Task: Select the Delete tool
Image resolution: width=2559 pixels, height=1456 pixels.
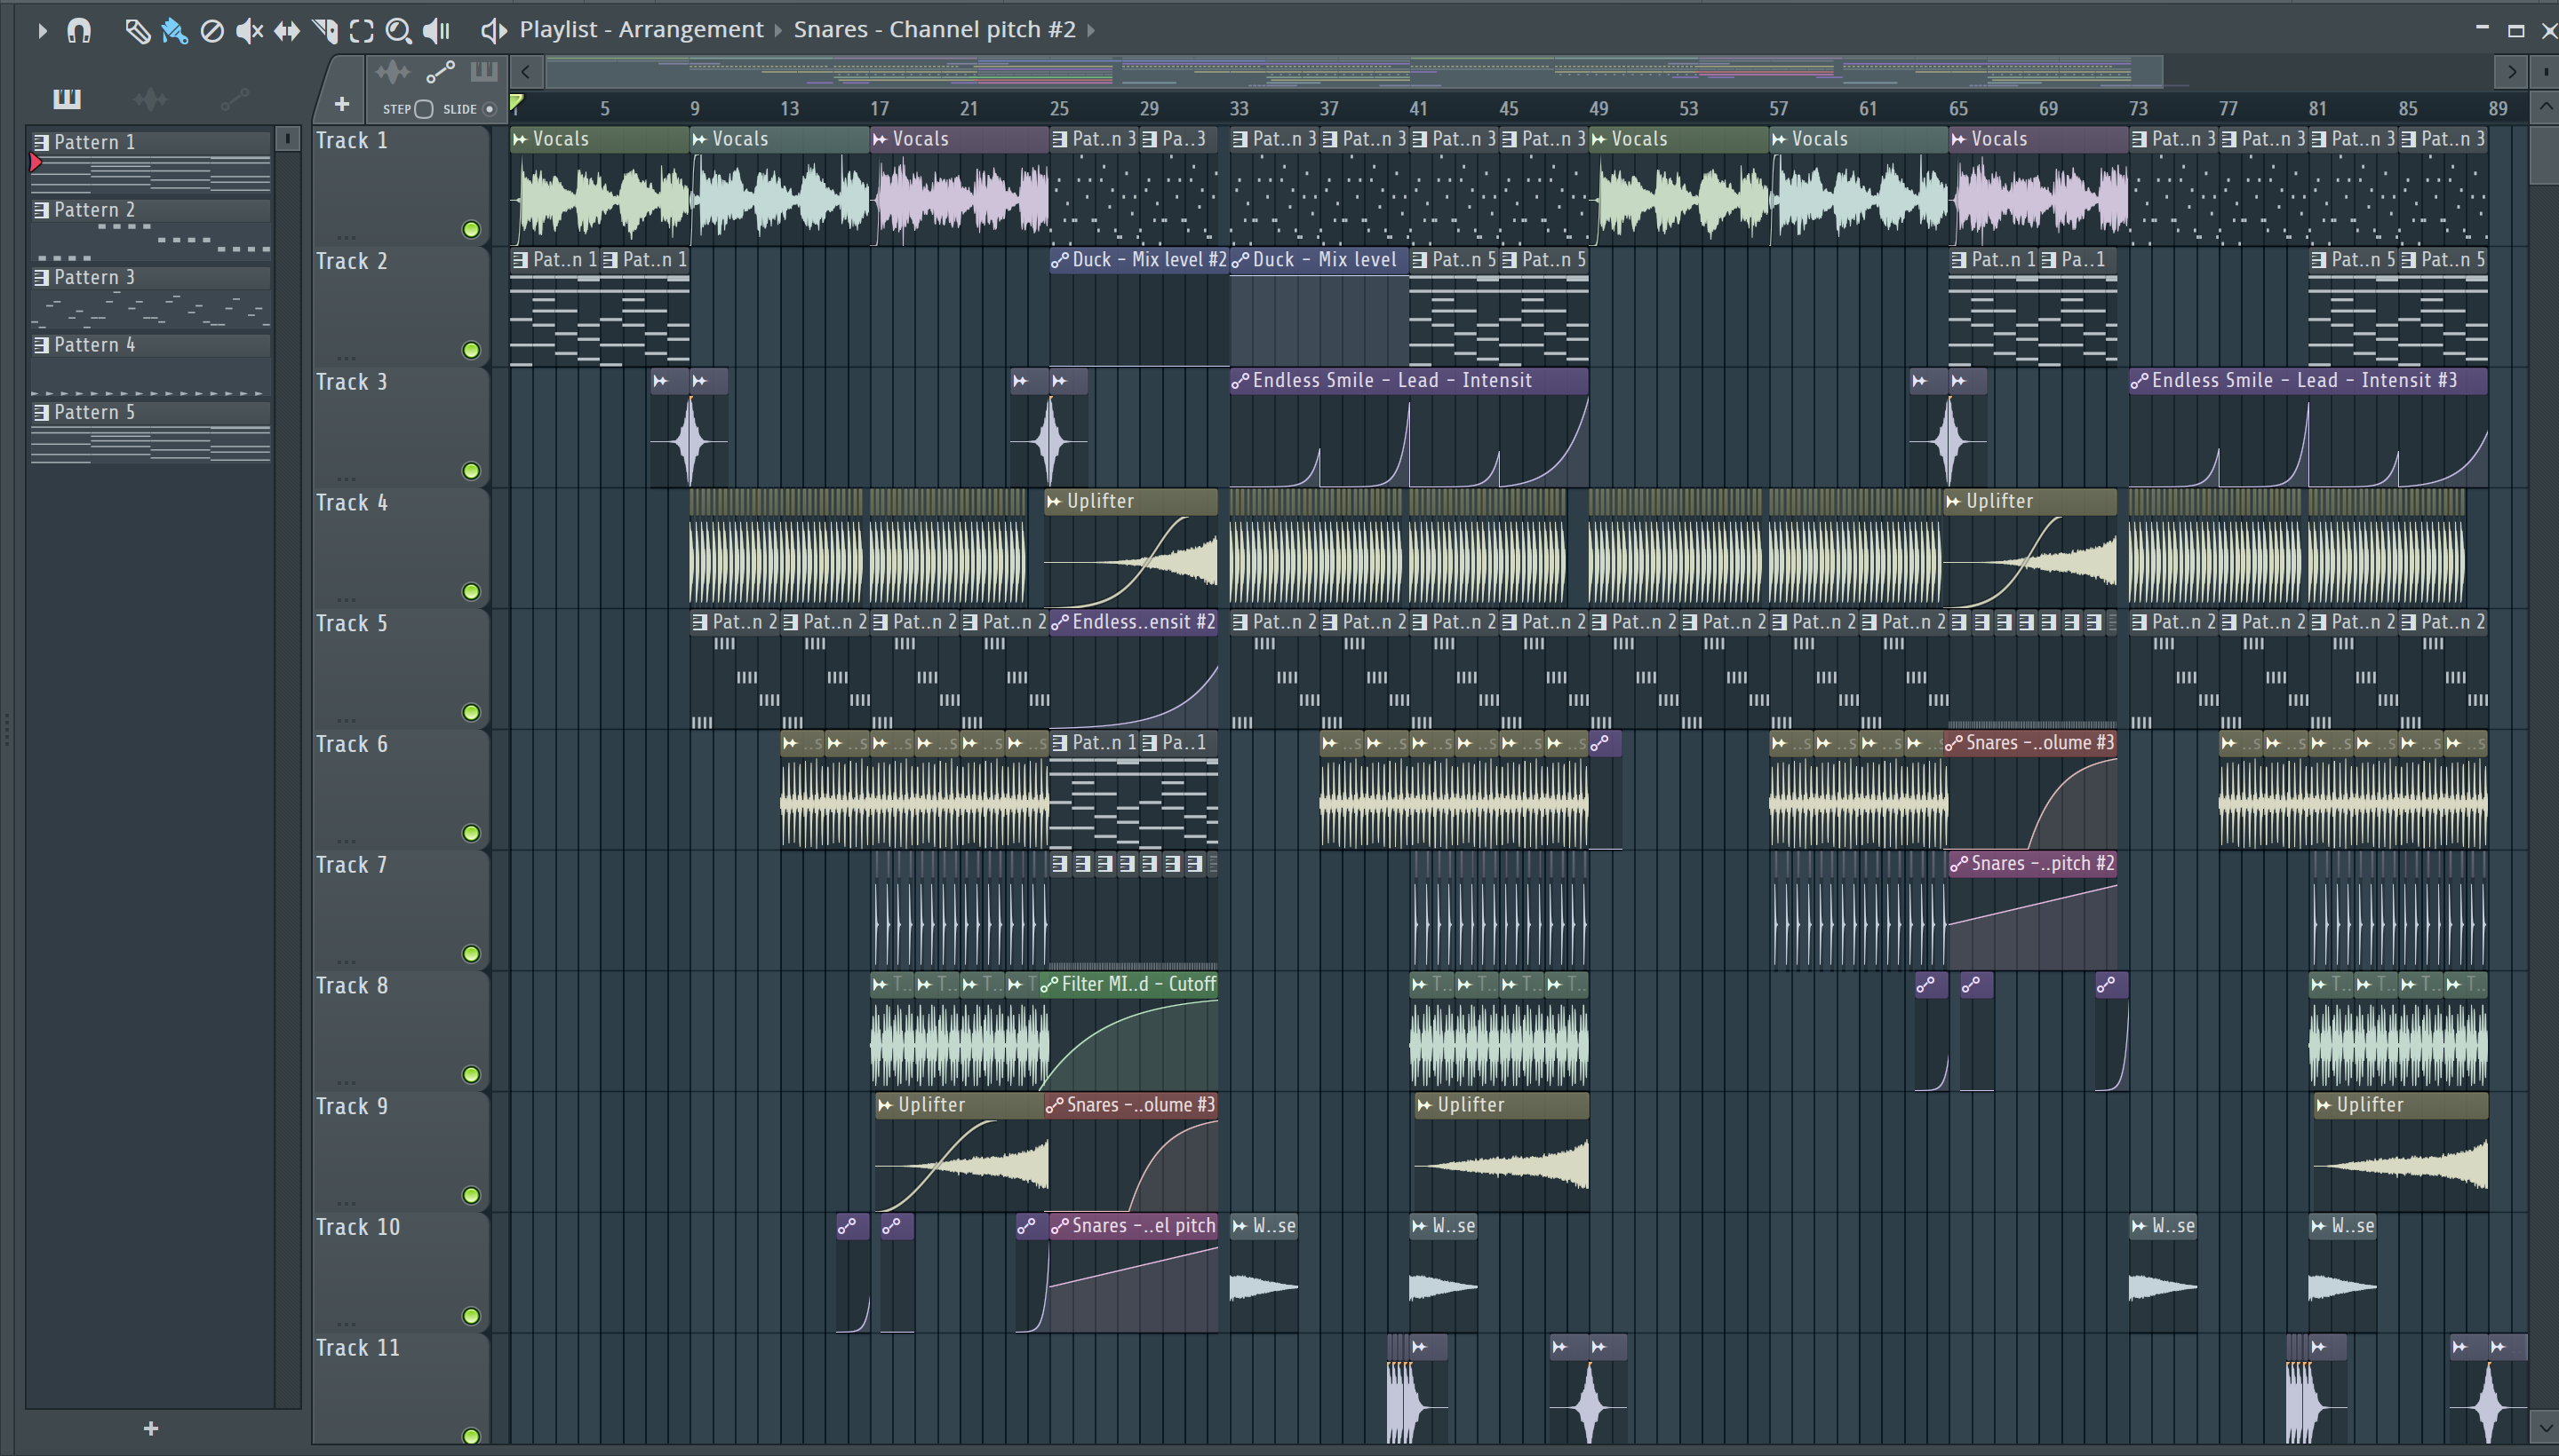Action: 212,31
